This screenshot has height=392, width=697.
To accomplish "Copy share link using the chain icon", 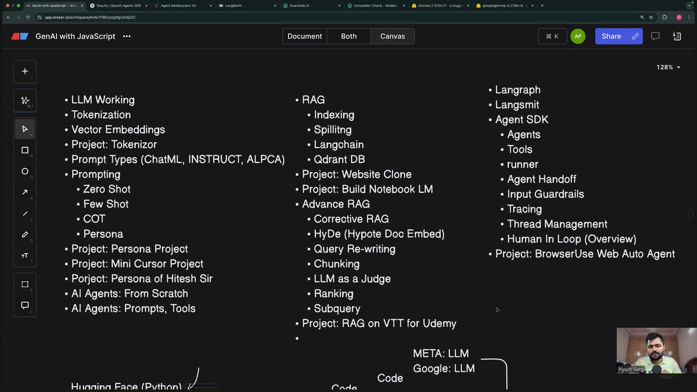I will click(x=635, y=36).
